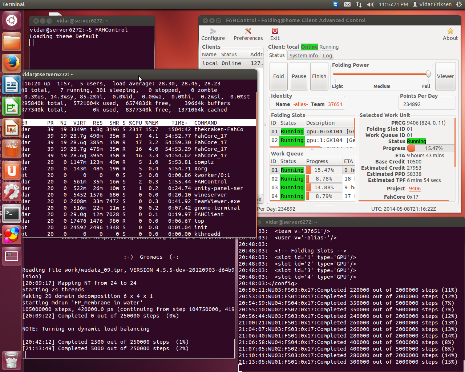
Task: Click the Fold button
Action: click(279, 76)
